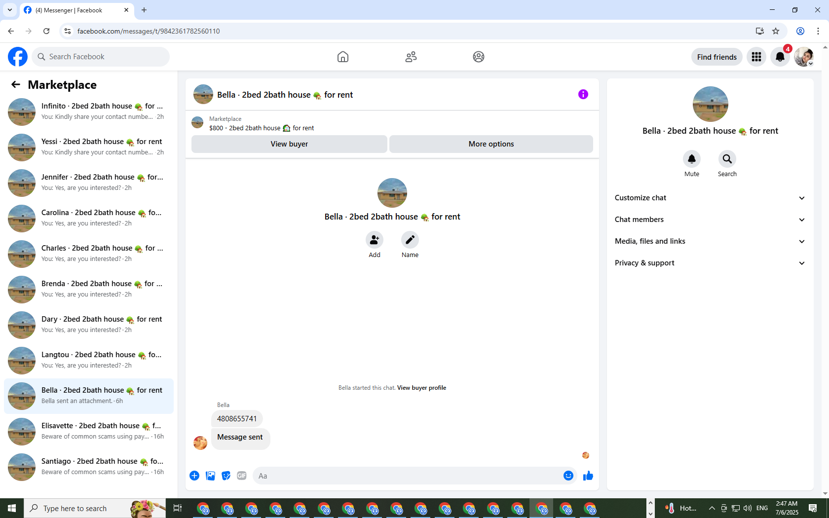This screenshot has height=518, width=829.
Task: Open the account profile picture menu
Action: click(804, 57)
